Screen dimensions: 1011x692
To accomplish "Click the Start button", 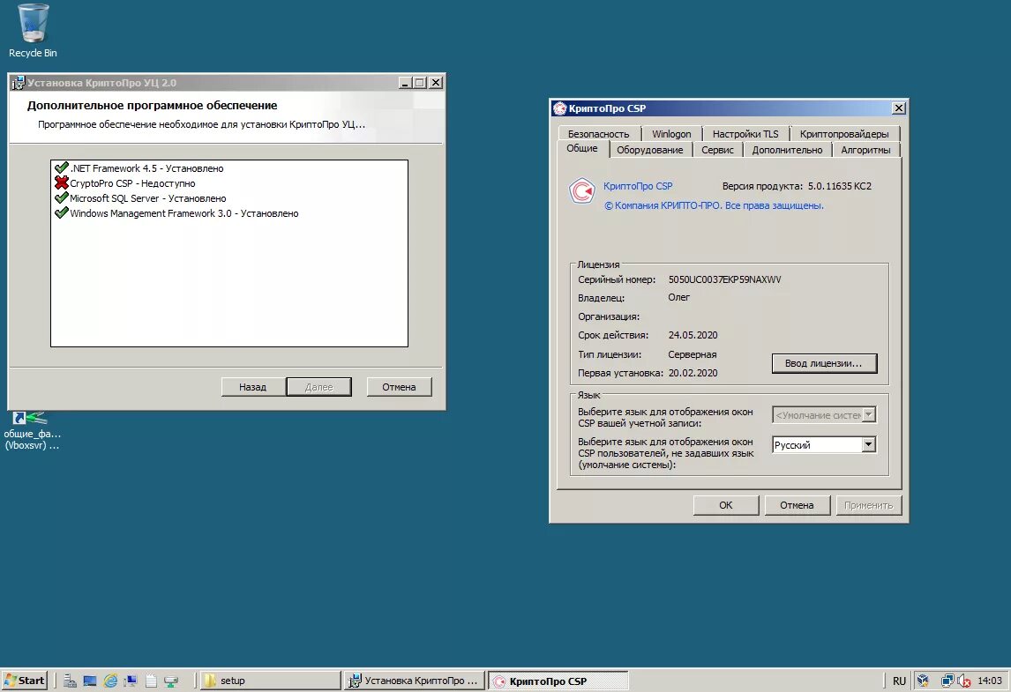I will [x=25, y=681].
